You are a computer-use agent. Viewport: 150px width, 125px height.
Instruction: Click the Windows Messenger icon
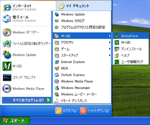[57, 88]
